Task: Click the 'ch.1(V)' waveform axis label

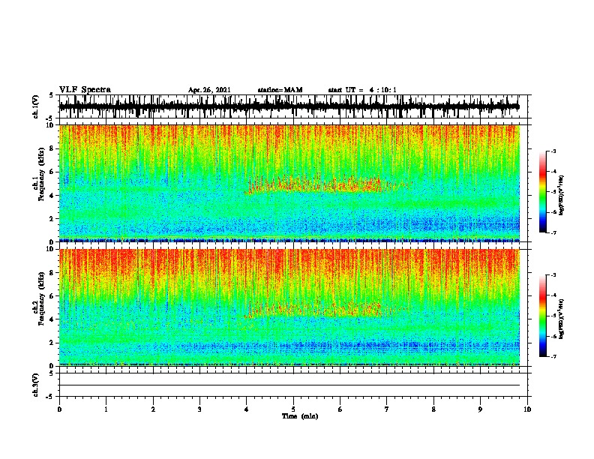Action: point(36,106)
